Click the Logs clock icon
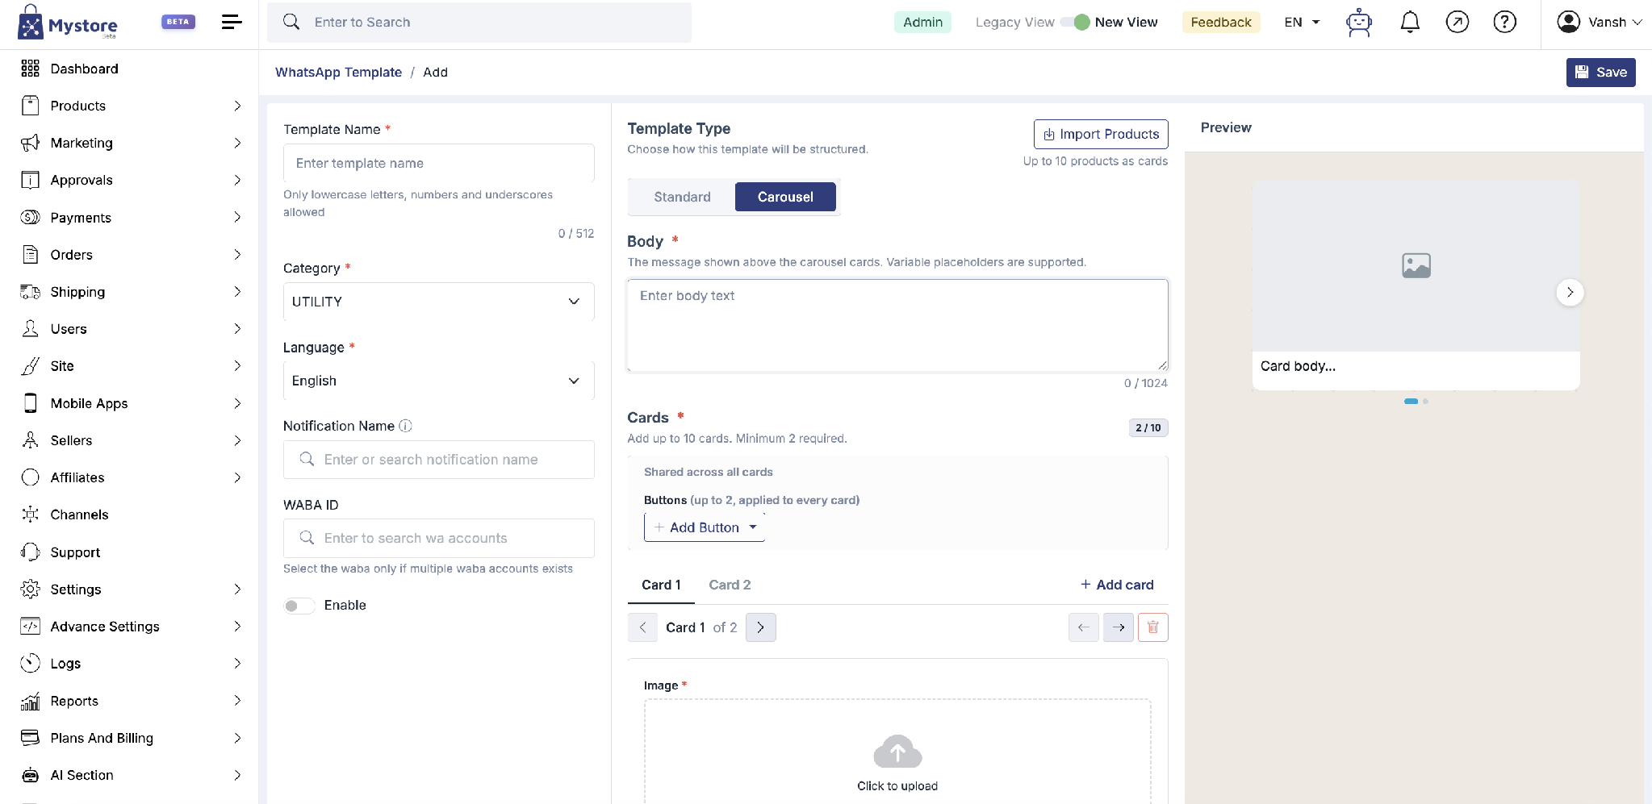The height and width of the screenshot is (804, 1652). (x=30, y=663)
